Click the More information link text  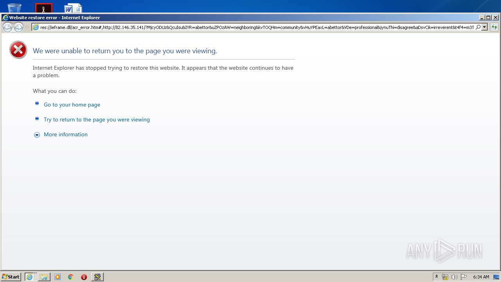click(x=66, y=134)
